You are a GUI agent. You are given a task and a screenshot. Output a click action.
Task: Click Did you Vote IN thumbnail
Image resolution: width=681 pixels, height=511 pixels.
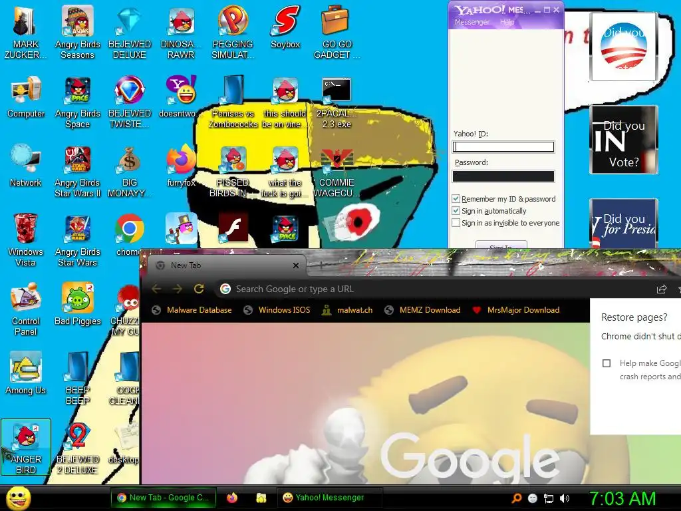coord(624,140)
